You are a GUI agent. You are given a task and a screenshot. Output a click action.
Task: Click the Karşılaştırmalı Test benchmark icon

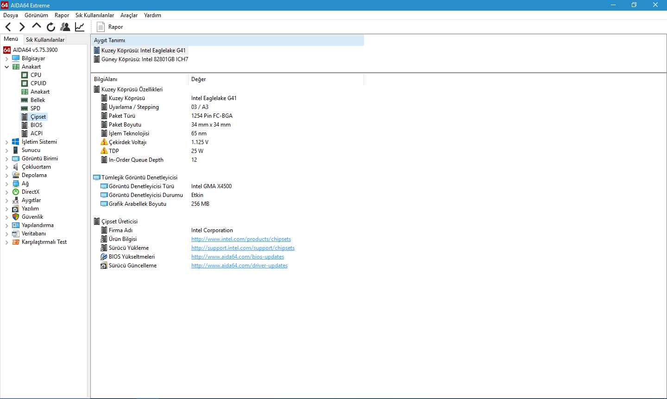pyautogui.click(x=16, y=242)
